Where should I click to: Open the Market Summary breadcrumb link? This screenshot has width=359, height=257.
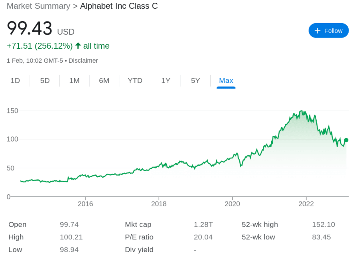[x=38, y=6]
